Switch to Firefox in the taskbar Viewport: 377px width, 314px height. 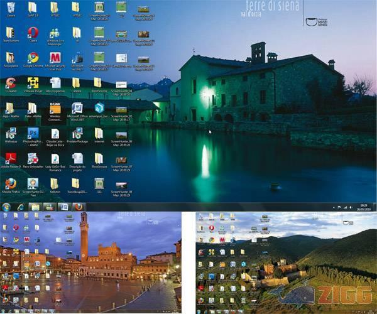coord(79,207)
